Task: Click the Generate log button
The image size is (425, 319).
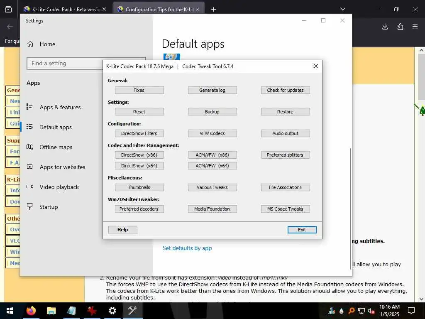Action: [212, 90]
